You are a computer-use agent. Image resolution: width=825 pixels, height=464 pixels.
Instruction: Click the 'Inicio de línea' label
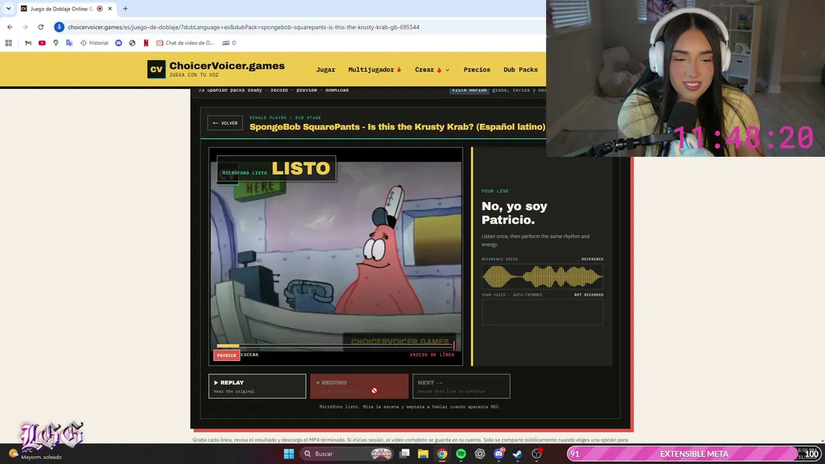point(432,354)
